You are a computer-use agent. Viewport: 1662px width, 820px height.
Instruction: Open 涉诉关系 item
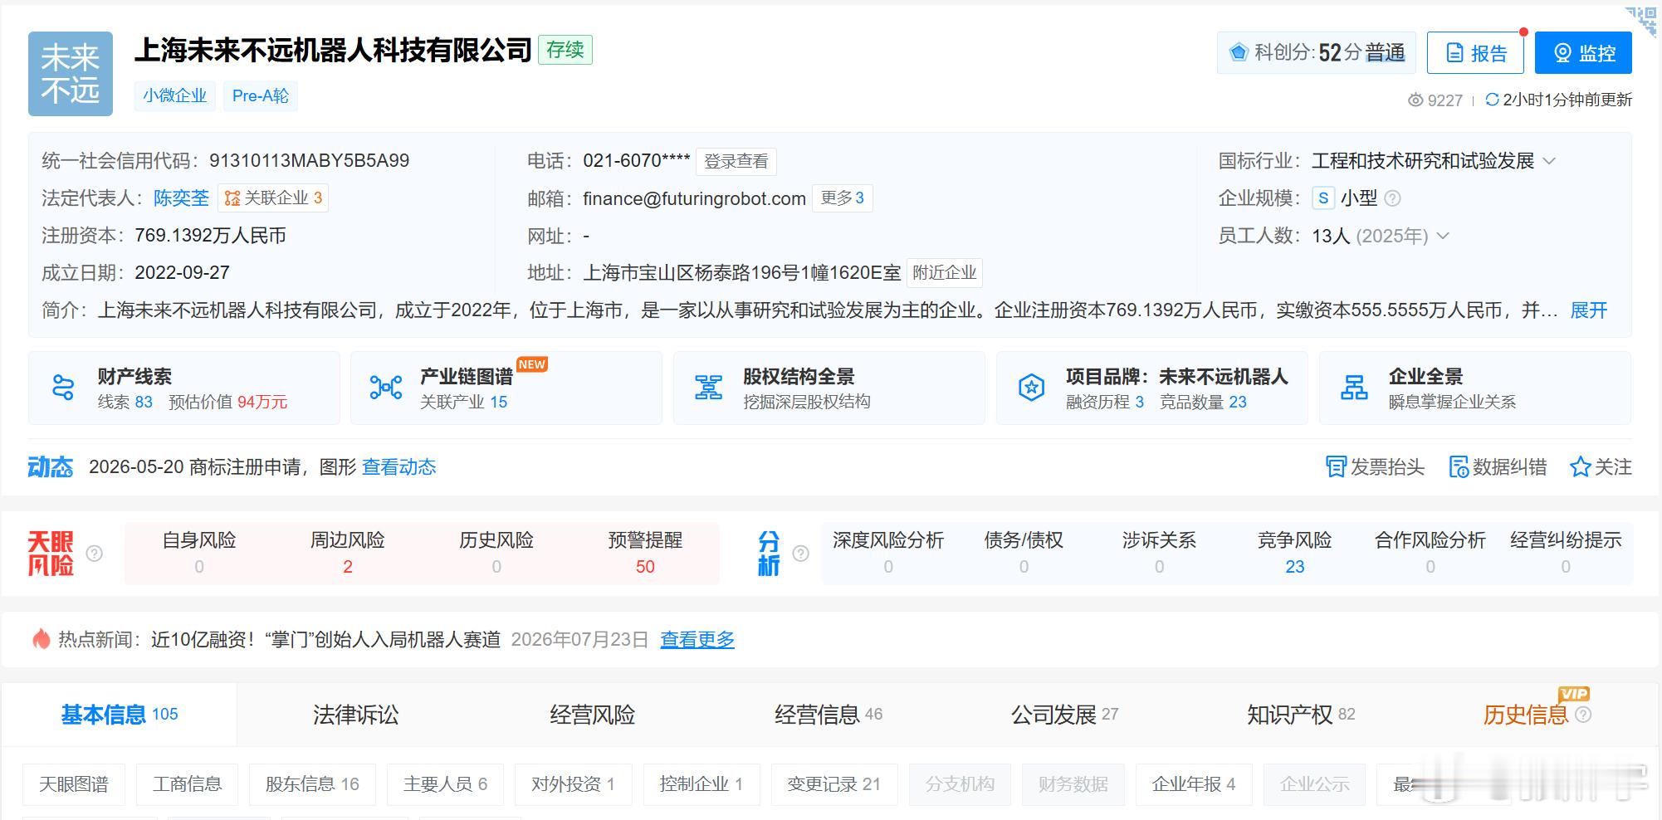tap(1160, 554)
